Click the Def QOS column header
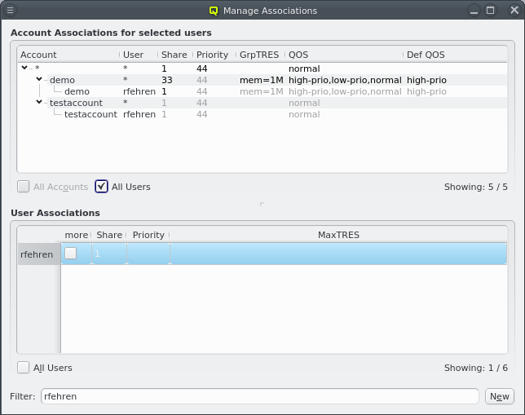Image resolution: width=525 pixels, height=415 pixels. click(455, 55)
